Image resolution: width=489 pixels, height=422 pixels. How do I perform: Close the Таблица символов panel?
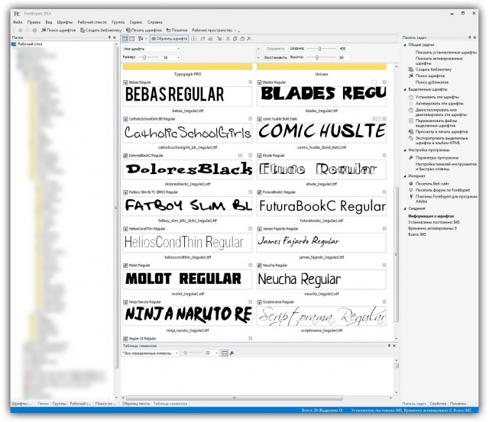point(394,346)
